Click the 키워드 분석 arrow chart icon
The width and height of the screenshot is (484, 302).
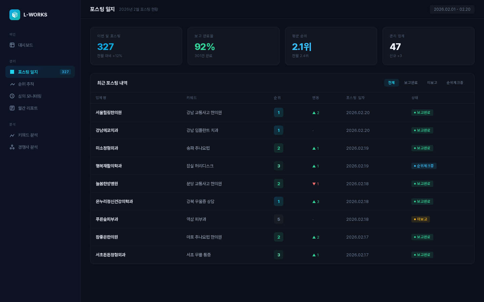[x=12, y=135]
